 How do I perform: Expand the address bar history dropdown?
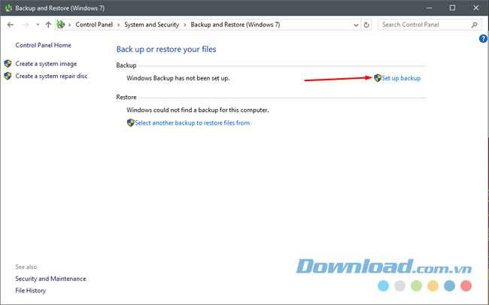pyautogui.click(x=356, y=25)
